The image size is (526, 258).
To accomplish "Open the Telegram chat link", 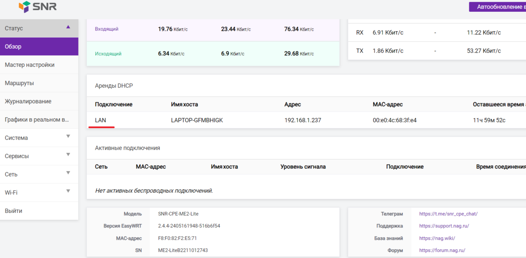I will coord(448,214).
